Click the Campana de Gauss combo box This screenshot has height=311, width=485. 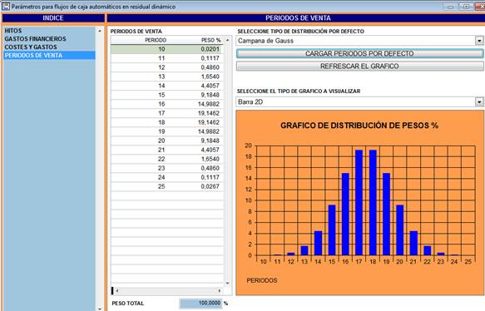point(359,41)
